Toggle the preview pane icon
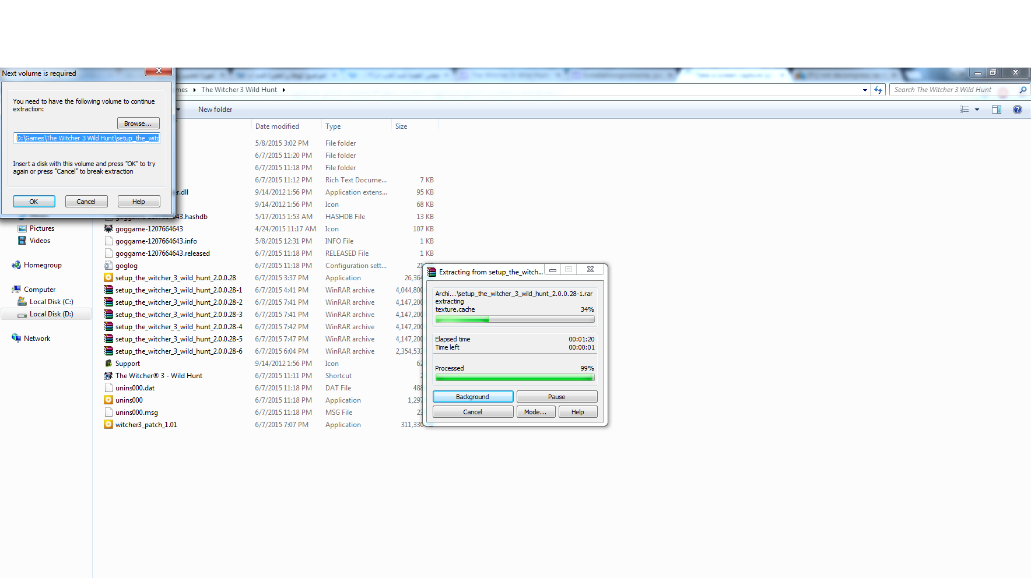The image size is (1031, 578). tap(997, 110)
